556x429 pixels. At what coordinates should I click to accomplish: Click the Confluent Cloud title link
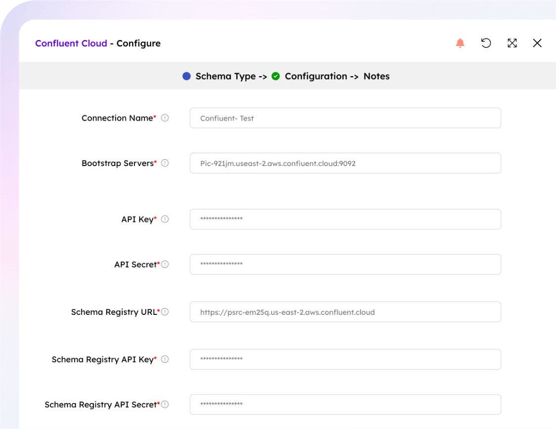point(71,43)
